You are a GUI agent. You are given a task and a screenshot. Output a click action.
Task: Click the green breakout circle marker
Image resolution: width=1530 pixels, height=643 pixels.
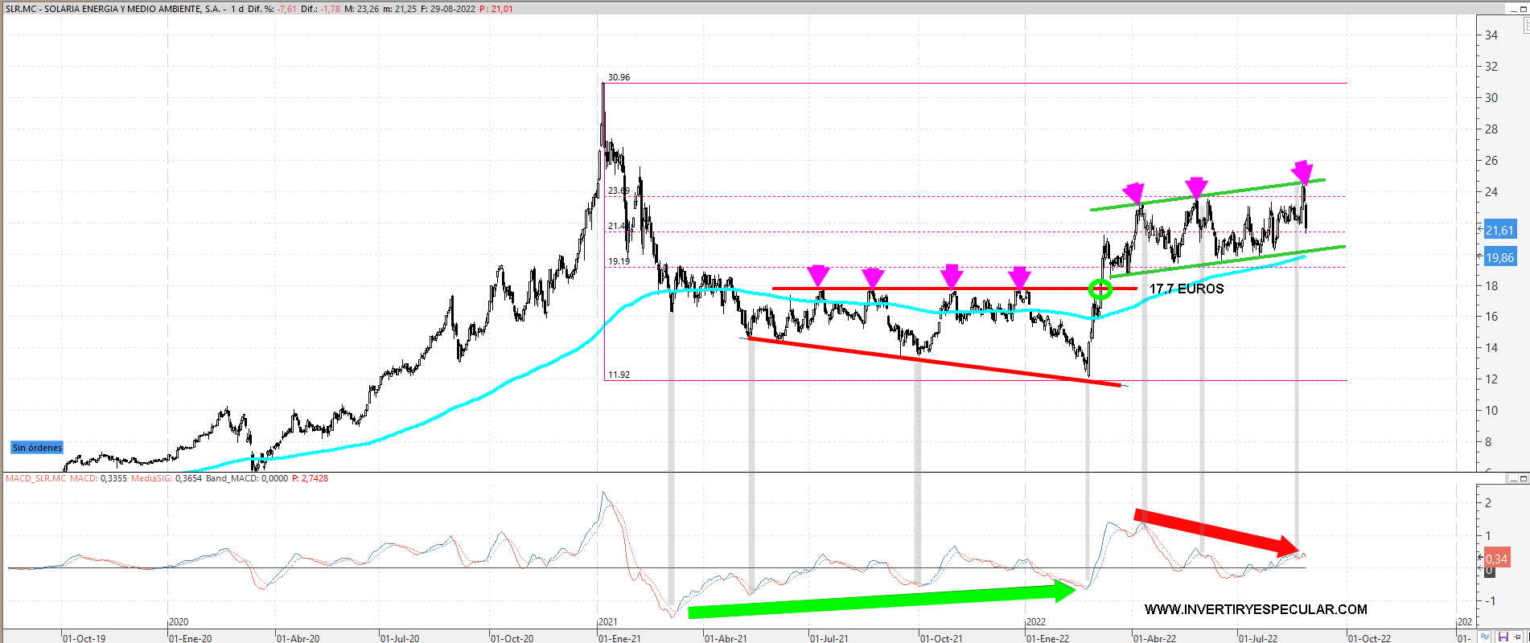point(1100,289)
